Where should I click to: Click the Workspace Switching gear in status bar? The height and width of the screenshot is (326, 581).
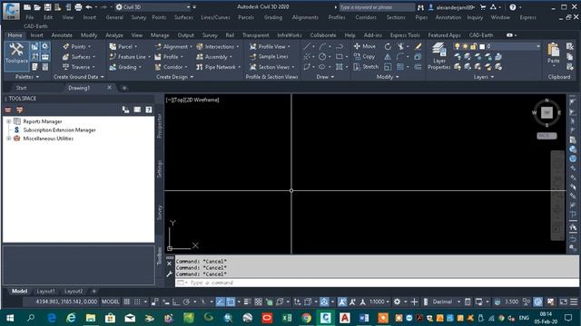[x=397, y=302]
